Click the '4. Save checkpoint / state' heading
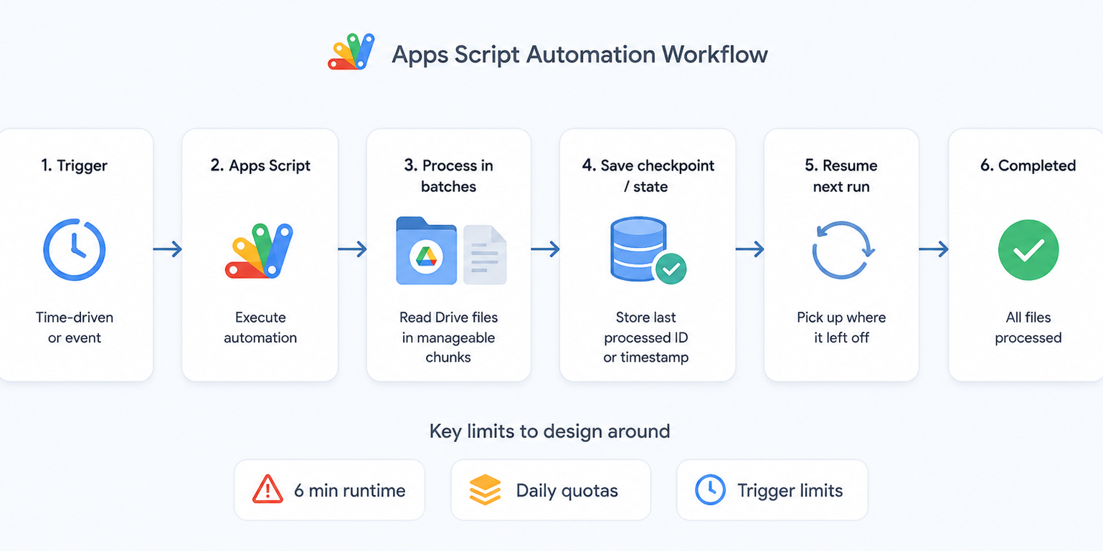1103x551 pixels. point(648,176)
